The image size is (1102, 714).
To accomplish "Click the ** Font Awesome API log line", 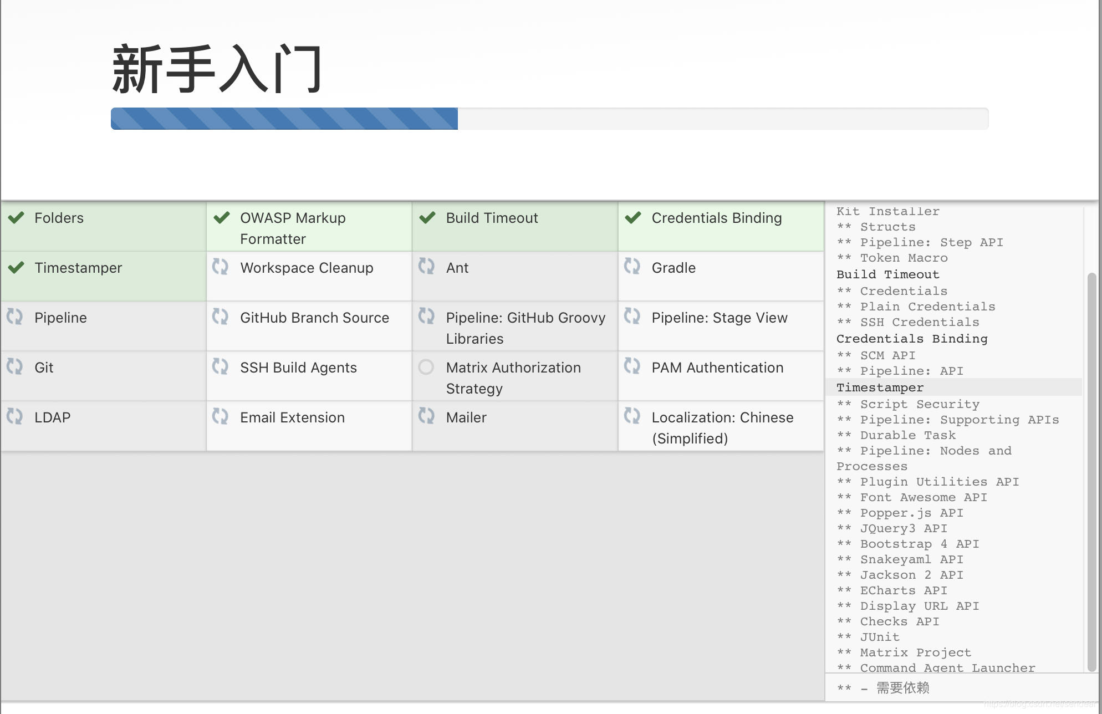I will click(x=912, y=497).
